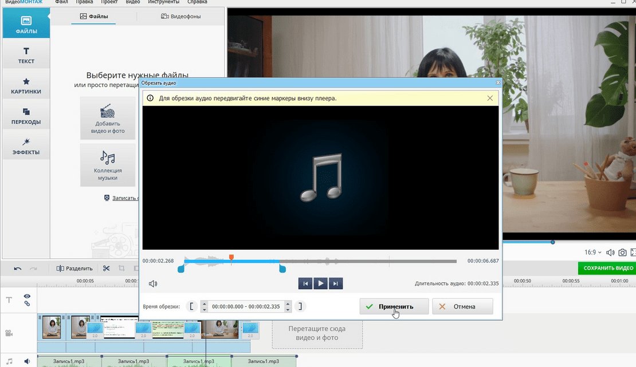Toggle text track visibility eye icon

(x=26, y=296)
